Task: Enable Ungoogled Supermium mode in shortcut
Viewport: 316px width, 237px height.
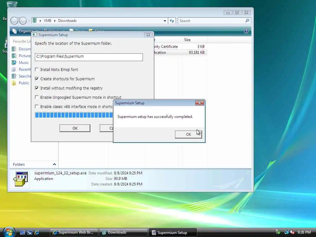Action: 37,97
